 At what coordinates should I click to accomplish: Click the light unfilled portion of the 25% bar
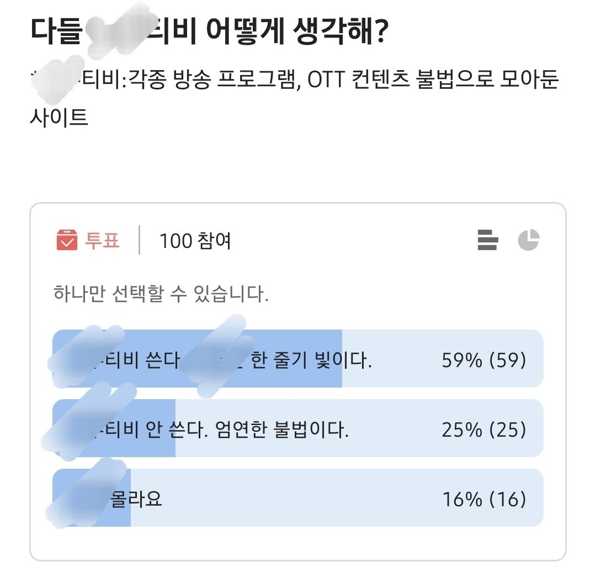click(359, 428)
